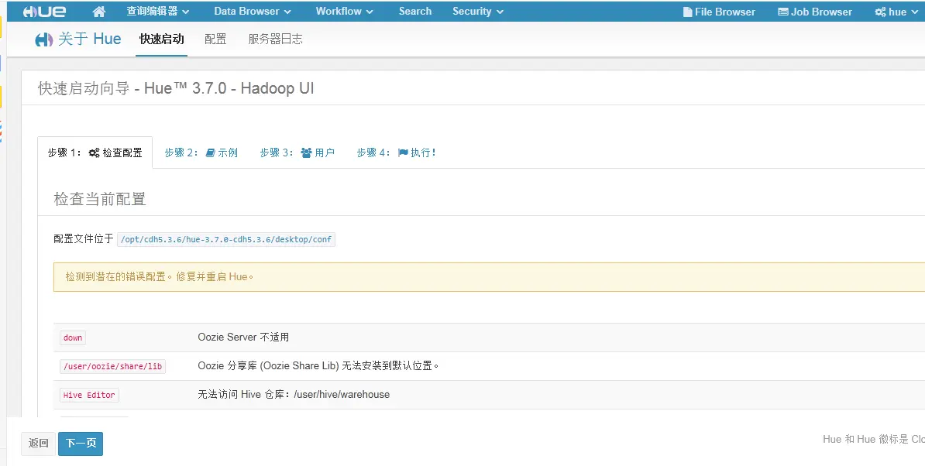Click the users icon in 步骤 3 tab
The image size is (925, 466).
(x=306, y=152)
